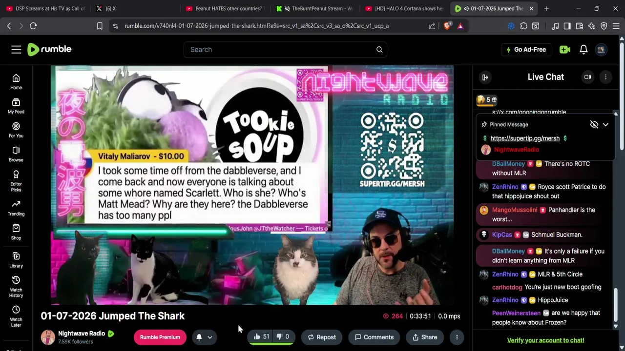The height and width of the screenshot is (351, 625).
Task: Toggle the browser sidebar panel
Action: tap(567, 26)
